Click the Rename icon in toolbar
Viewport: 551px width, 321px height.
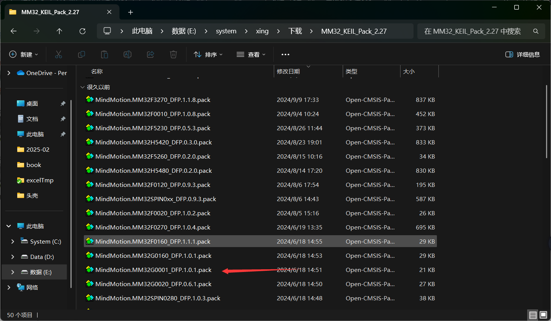tap(128, 54)
